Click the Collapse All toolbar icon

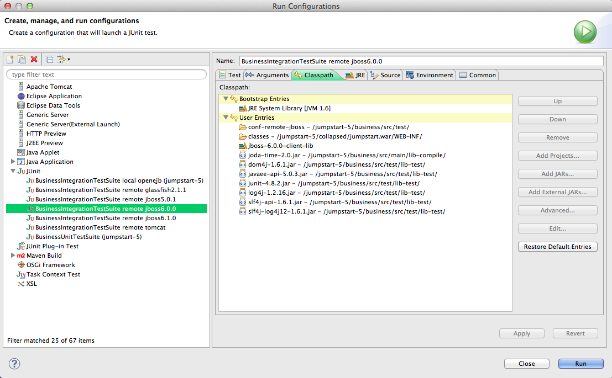click(x=50, y=59)
